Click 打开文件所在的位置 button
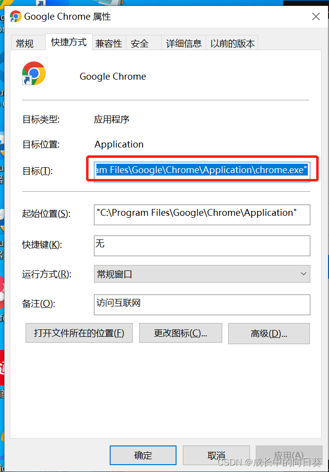This screenshot has width=329, height=472. pos(79,333)
